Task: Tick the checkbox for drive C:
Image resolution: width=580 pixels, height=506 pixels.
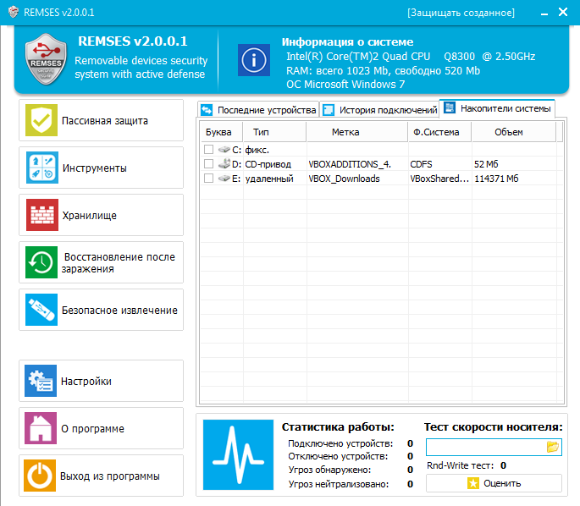Action: [208, 149]
